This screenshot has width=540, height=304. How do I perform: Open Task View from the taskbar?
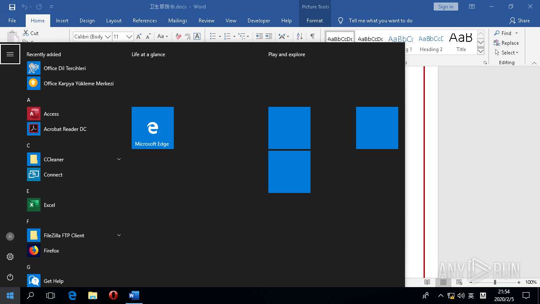(x=51, y=296)
